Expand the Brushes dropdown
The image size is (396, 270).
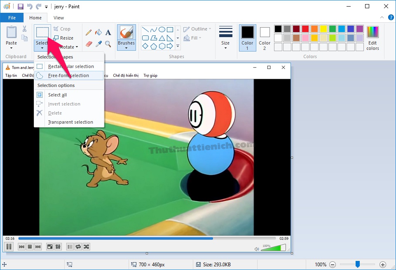(126, 48)
